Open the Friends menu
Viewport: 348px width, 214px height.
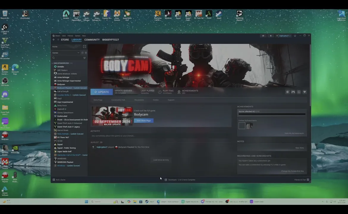pyautogui.click(x=70, y=36)
